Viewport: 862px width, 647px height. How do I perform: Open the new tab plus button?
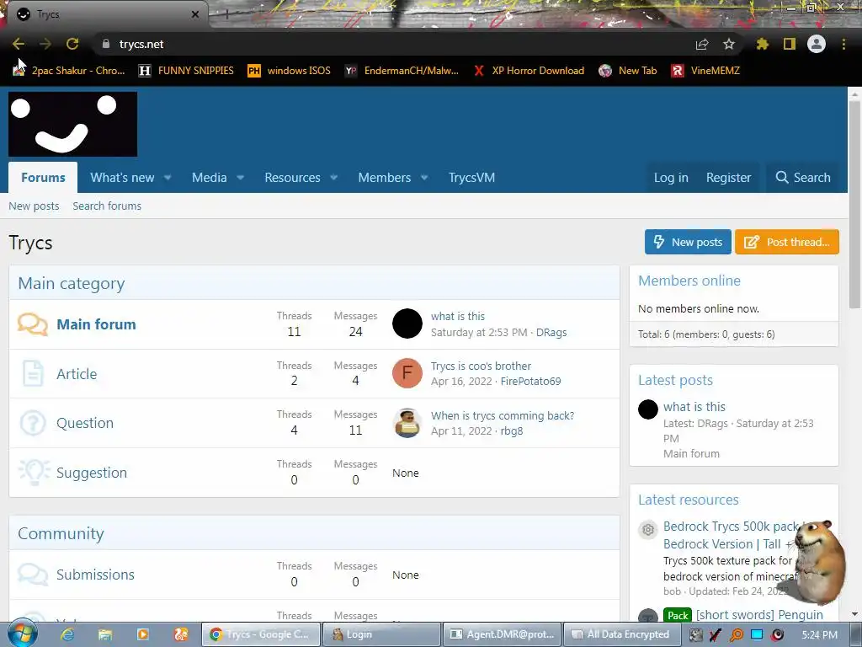pos(226,14)
